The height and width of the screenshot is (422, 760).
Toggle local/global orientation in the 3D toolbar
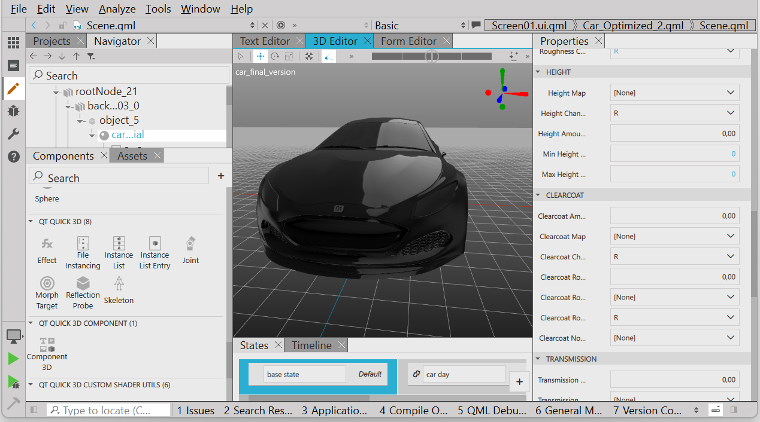(328, 56)
